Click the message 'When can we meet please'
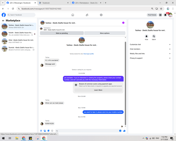176x141 pixels. (x=54, y=103)
